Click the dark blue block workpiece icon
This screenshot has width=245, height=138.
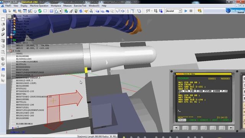[107, 11]
